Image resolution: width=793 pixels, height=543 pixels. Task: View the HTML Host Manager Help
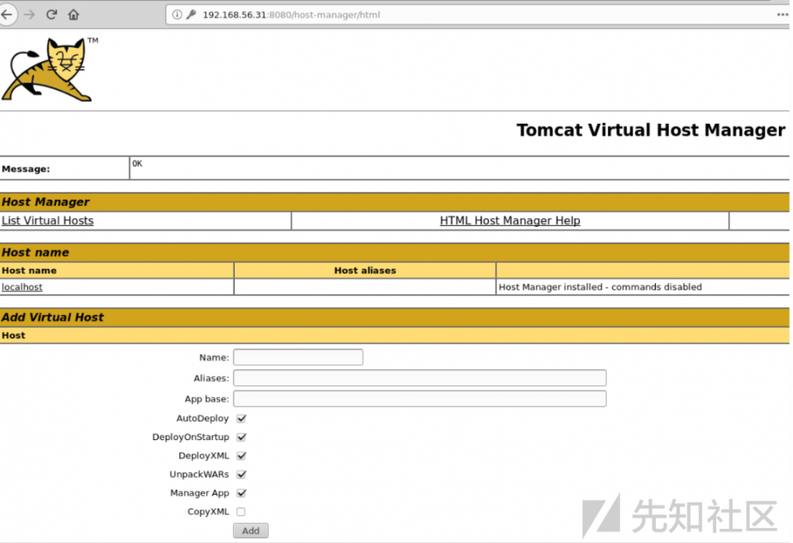(x=509, y=220)
